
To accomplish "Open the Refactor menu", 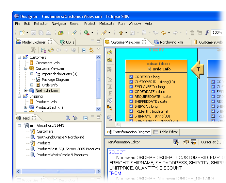I will (x=41, y=24).
